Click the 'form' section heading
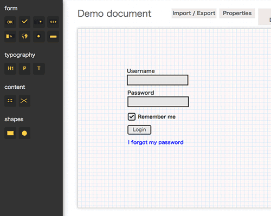The image size is (271, 216). (11, 8)
